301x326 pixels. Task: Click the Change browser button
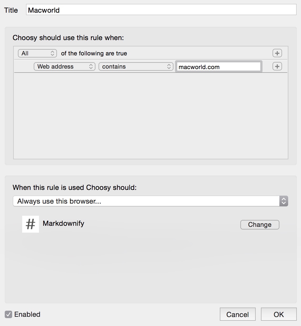260,225
